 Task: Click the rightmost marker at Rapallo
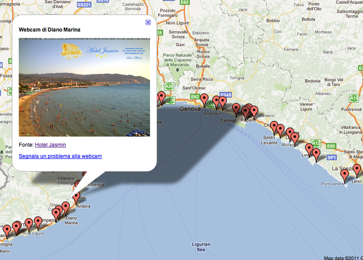coord(254,111)
